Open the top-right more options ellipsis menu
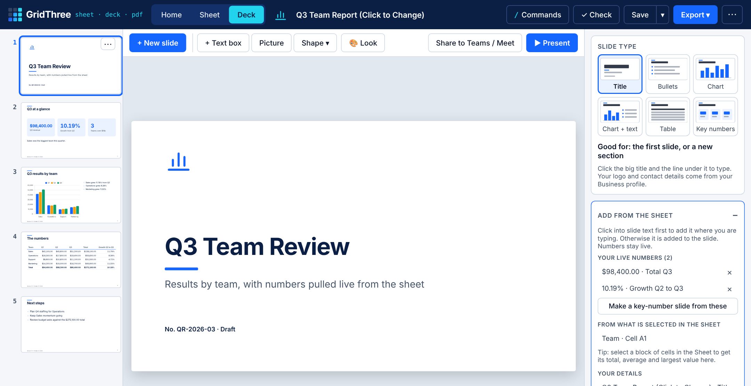The image size is (751, 386). coord(732,15)
